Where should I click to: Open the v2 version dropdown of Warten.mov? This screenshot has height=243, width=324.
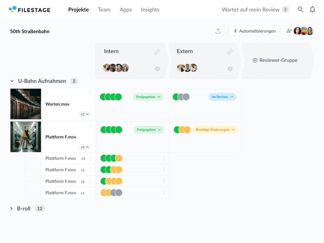85,114
